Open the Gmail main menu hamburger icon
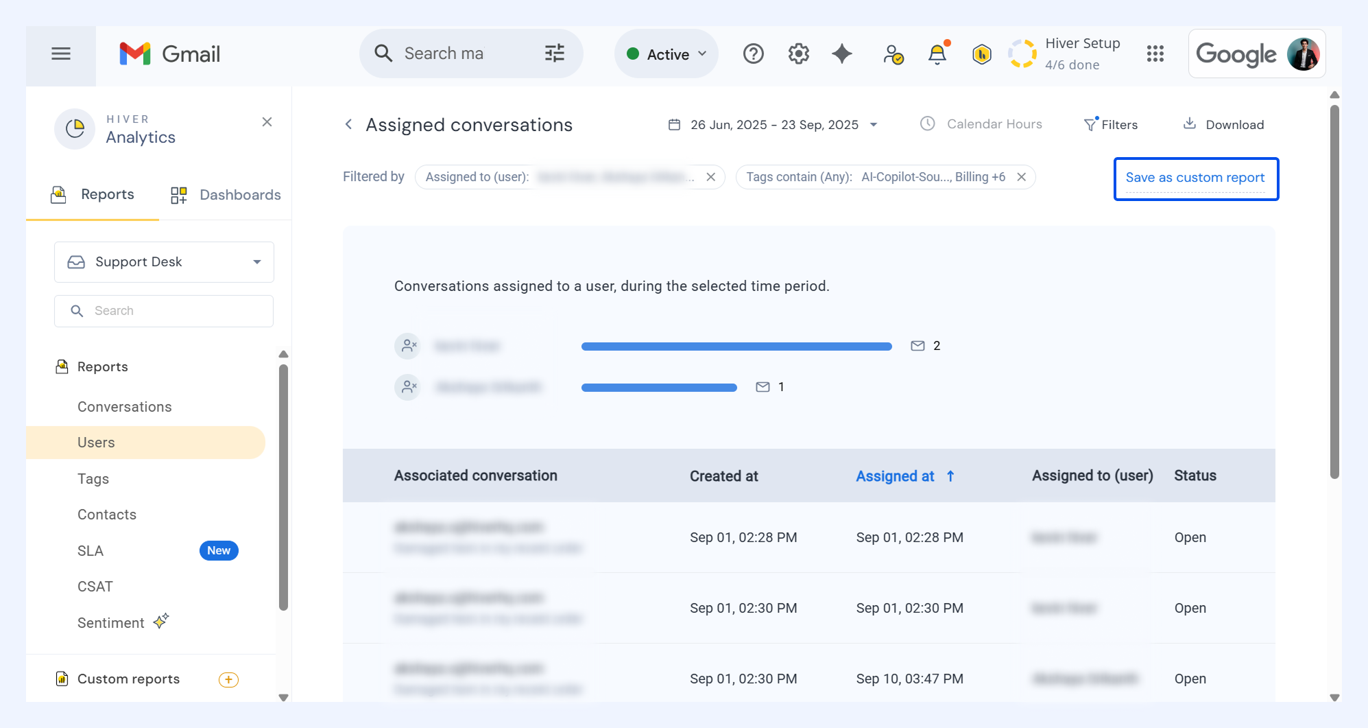 tap(61, 54)
